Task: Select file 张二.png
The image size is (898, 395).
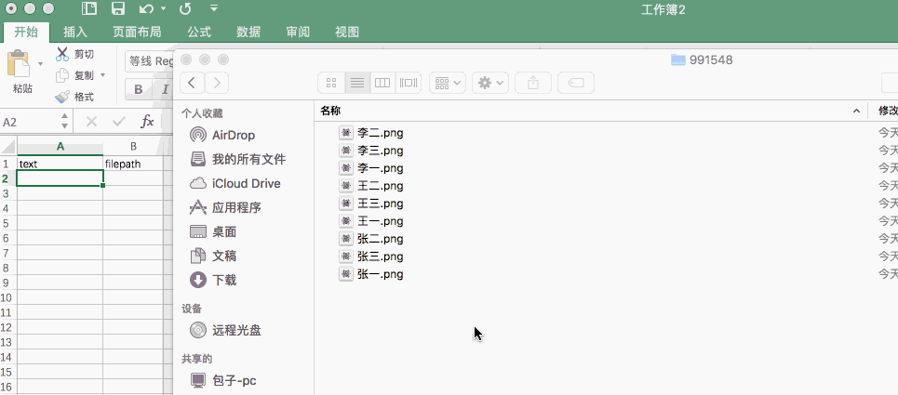Action: (371, 238)
